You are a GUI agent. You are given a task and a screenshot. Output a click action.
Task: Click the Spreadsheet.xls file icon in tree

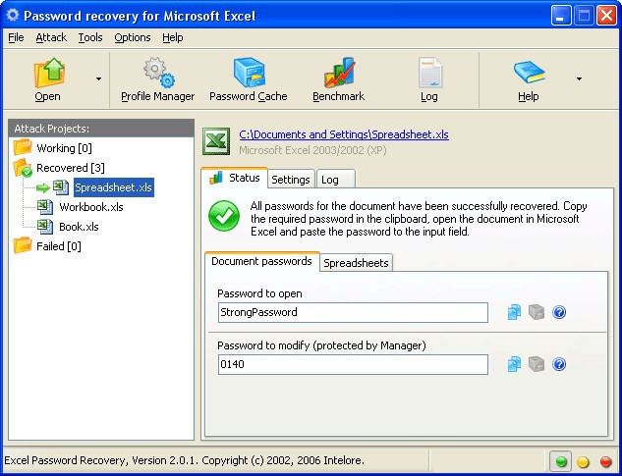(61, 187)
